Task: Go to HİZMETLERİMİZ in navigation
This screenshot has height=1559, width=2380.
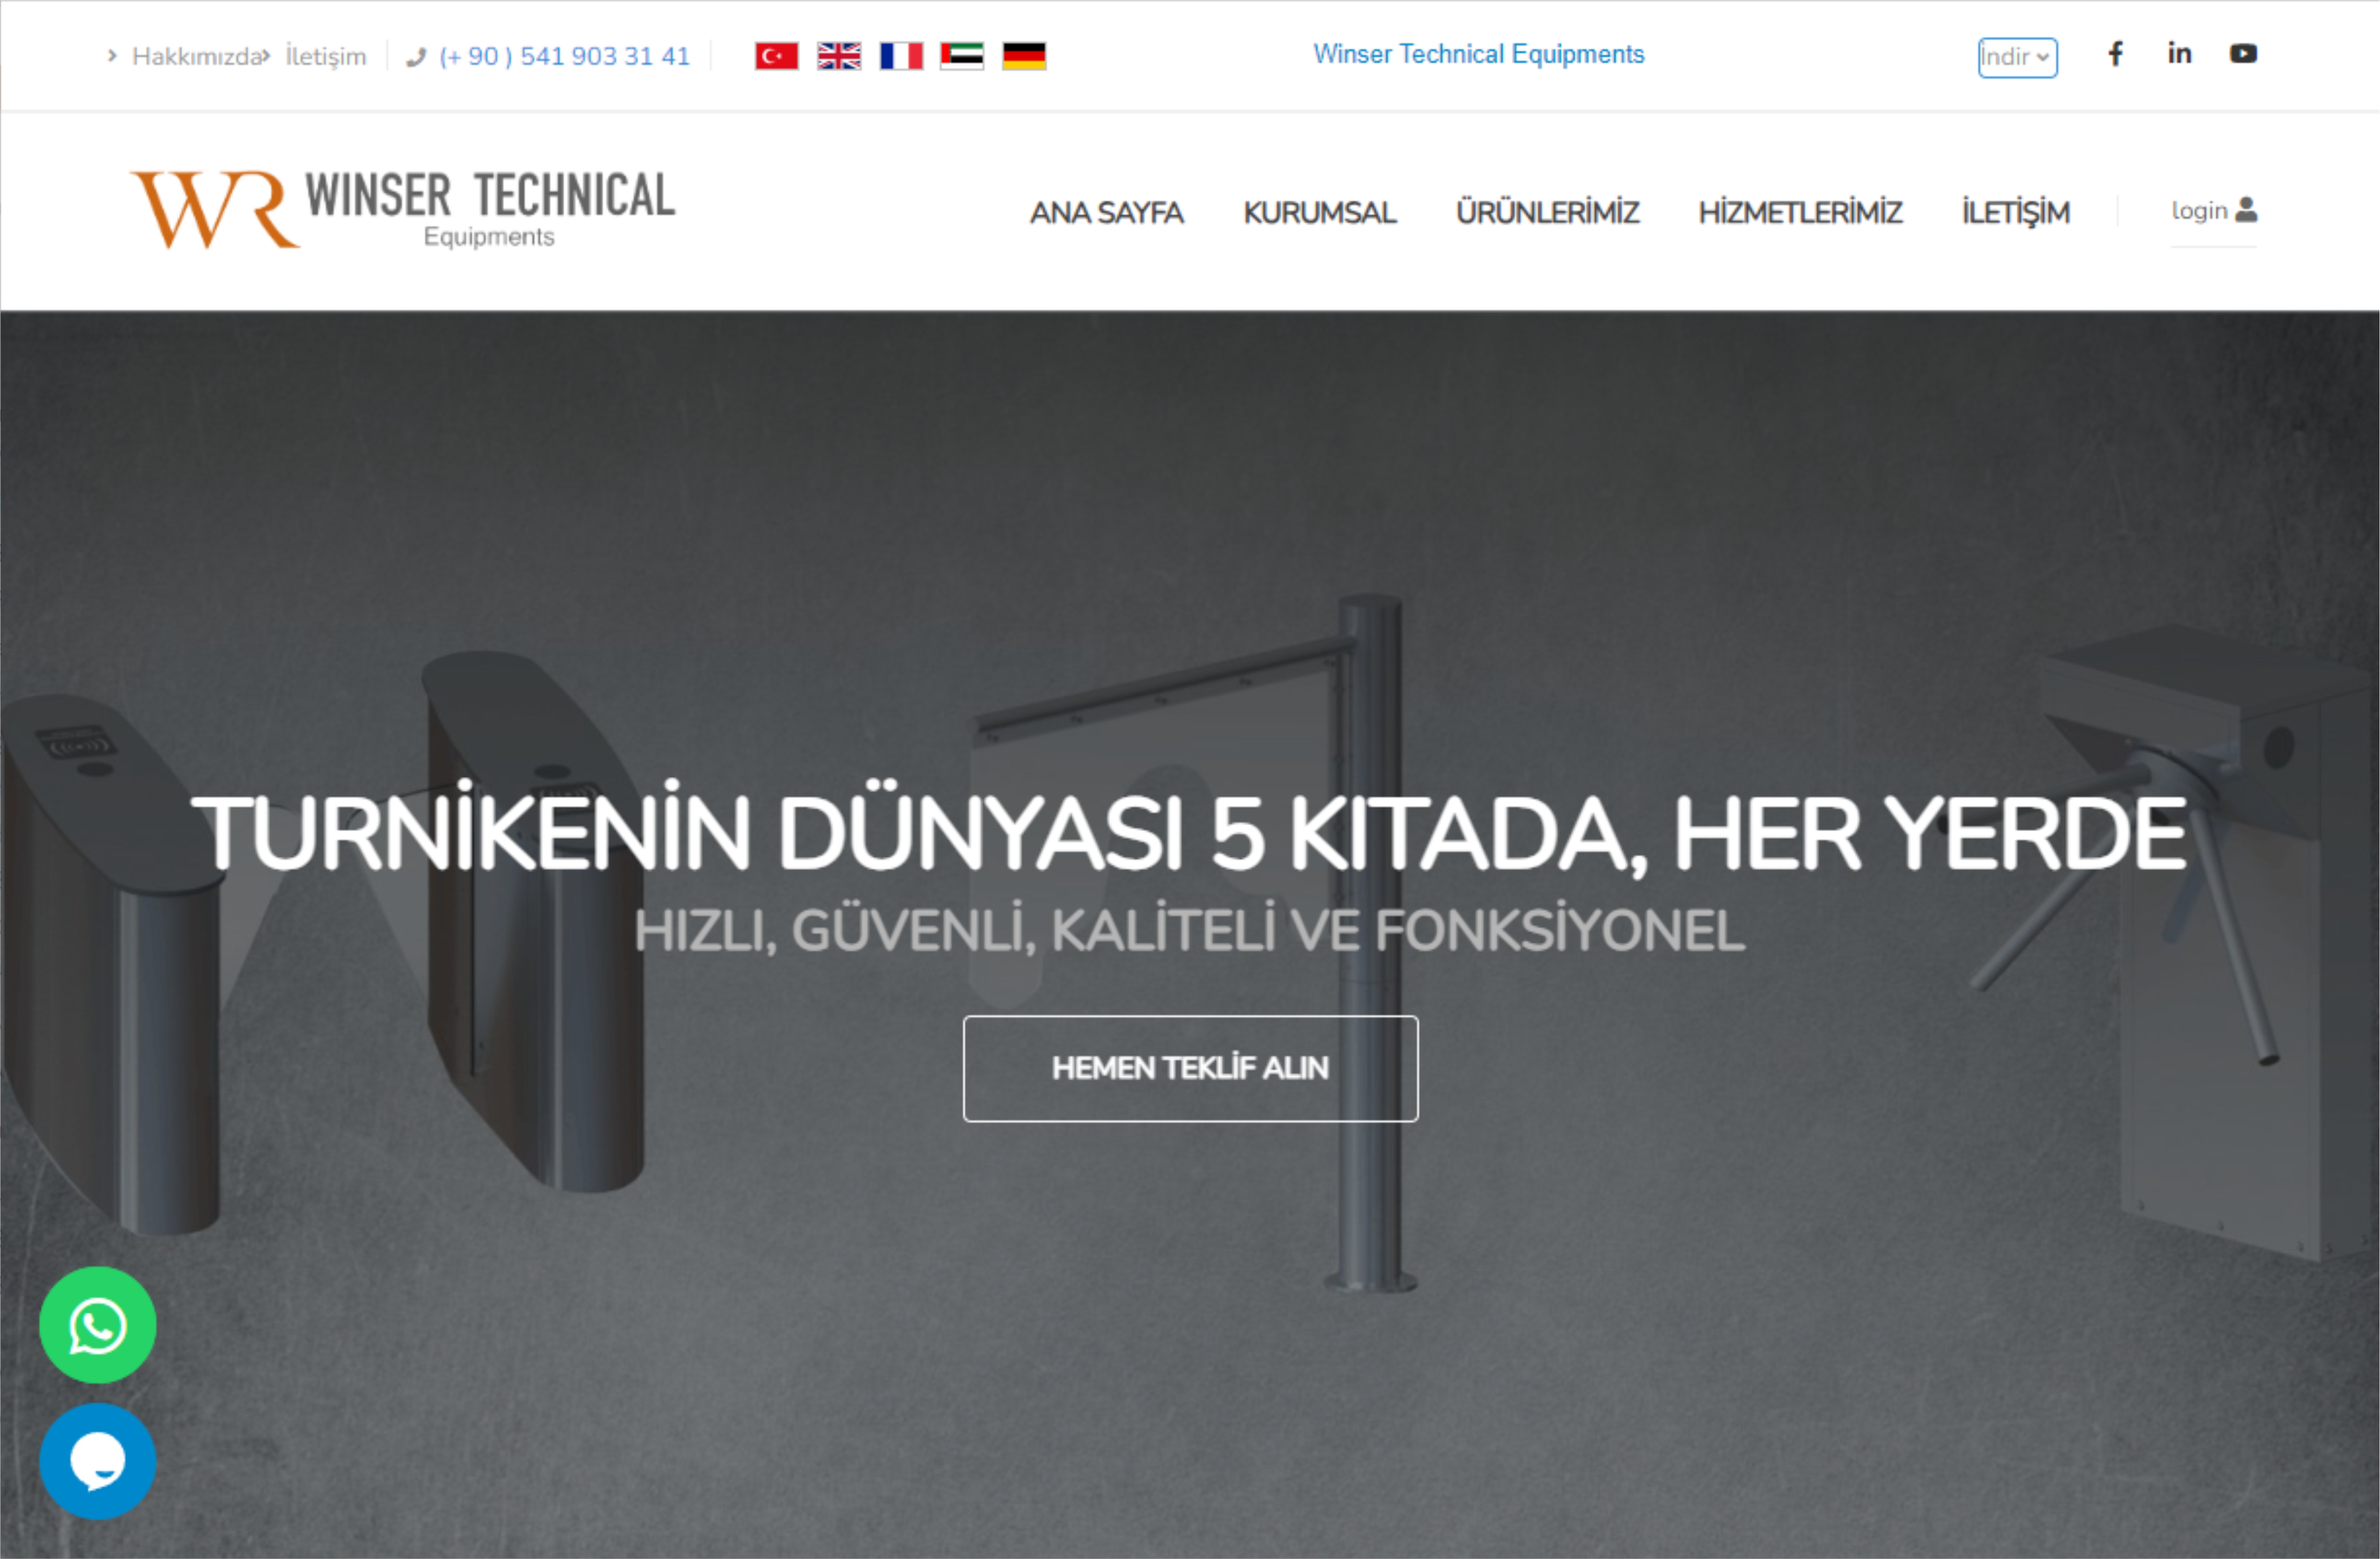Action: 1800,212
